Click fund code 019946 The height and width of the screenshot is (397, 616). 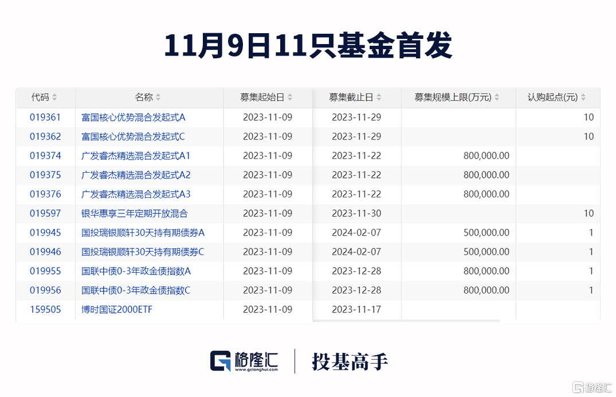45,252
